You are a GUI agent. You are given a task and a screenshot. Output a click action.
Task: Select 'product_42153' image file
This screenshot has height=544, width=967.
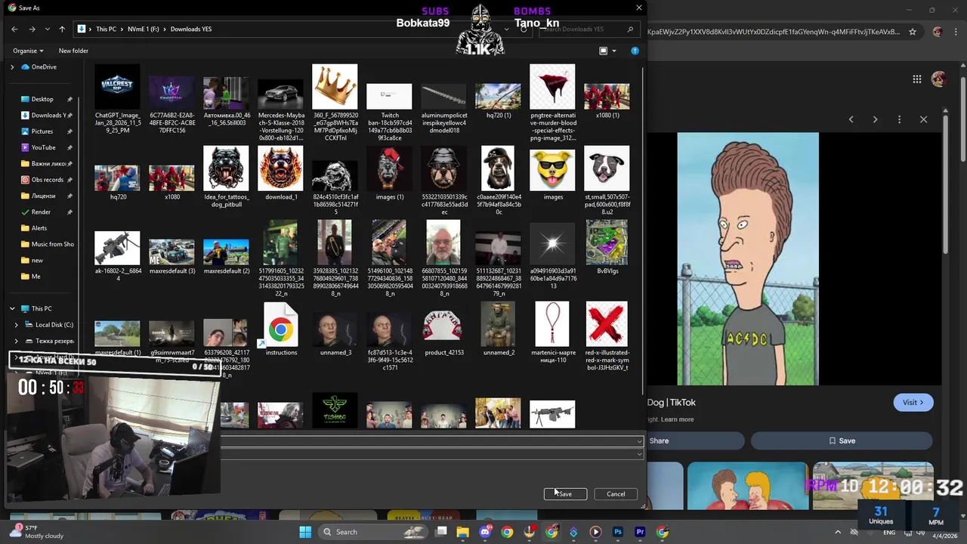tap(443, 330)
